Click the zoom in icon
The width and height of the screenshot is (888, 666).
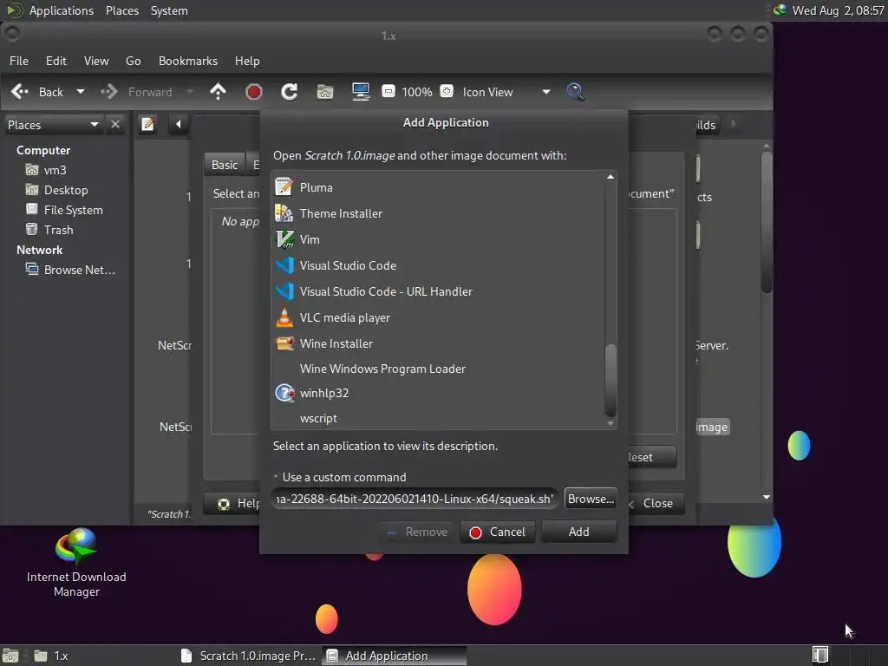point(447,91)
